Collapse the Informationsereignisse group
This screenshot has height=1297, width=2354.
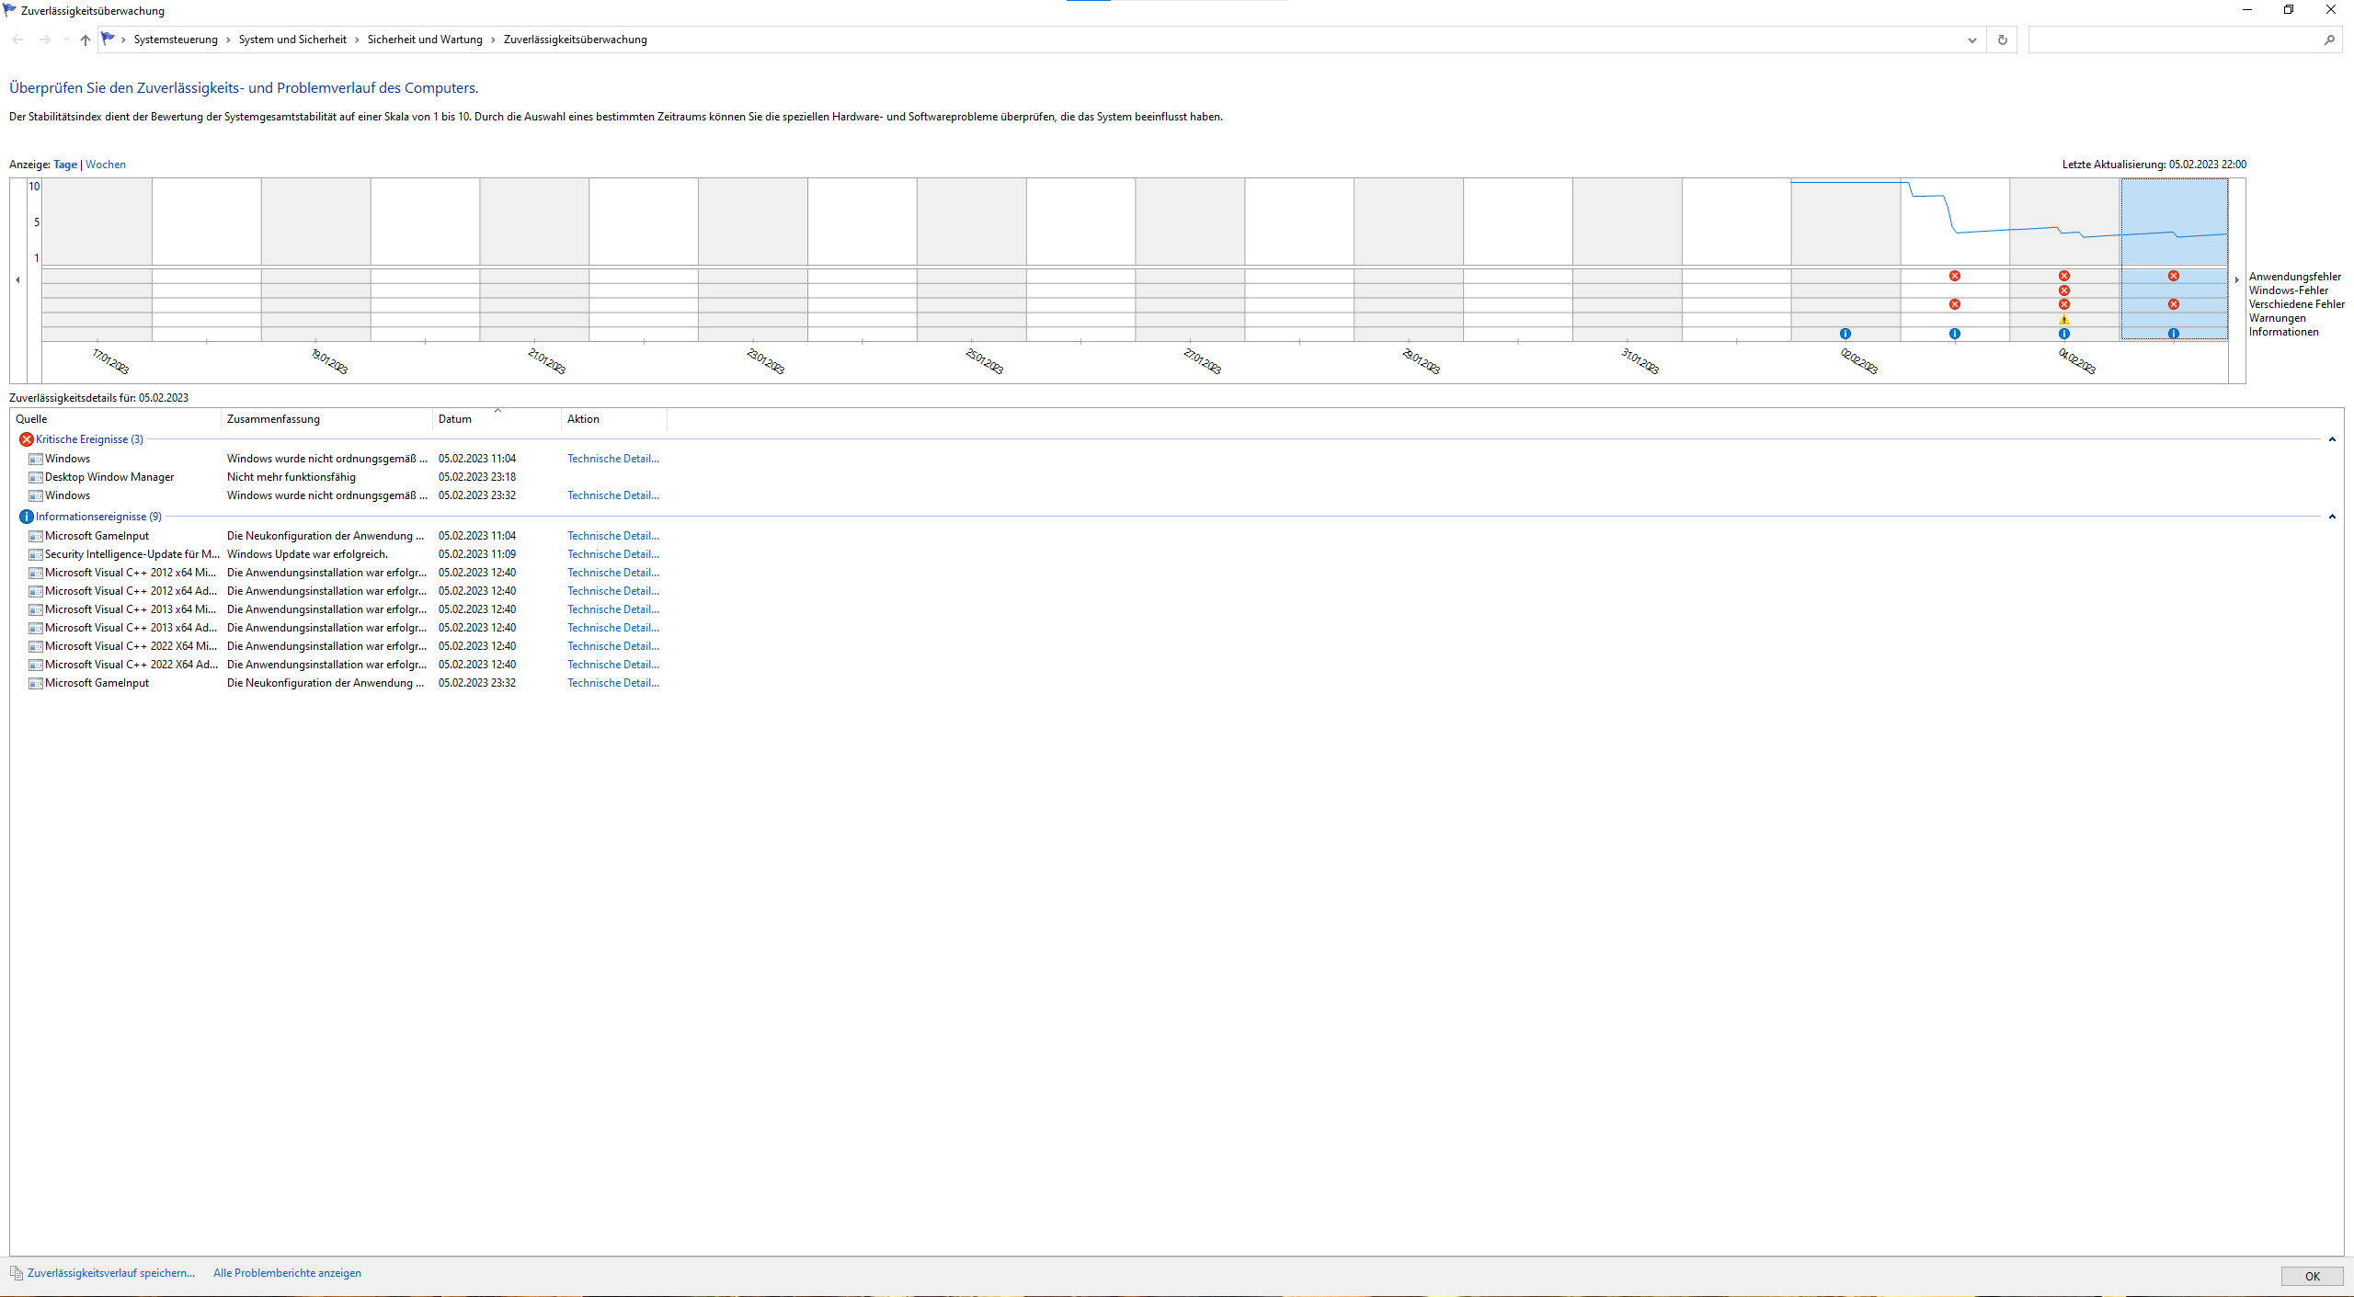[2332, 517]
